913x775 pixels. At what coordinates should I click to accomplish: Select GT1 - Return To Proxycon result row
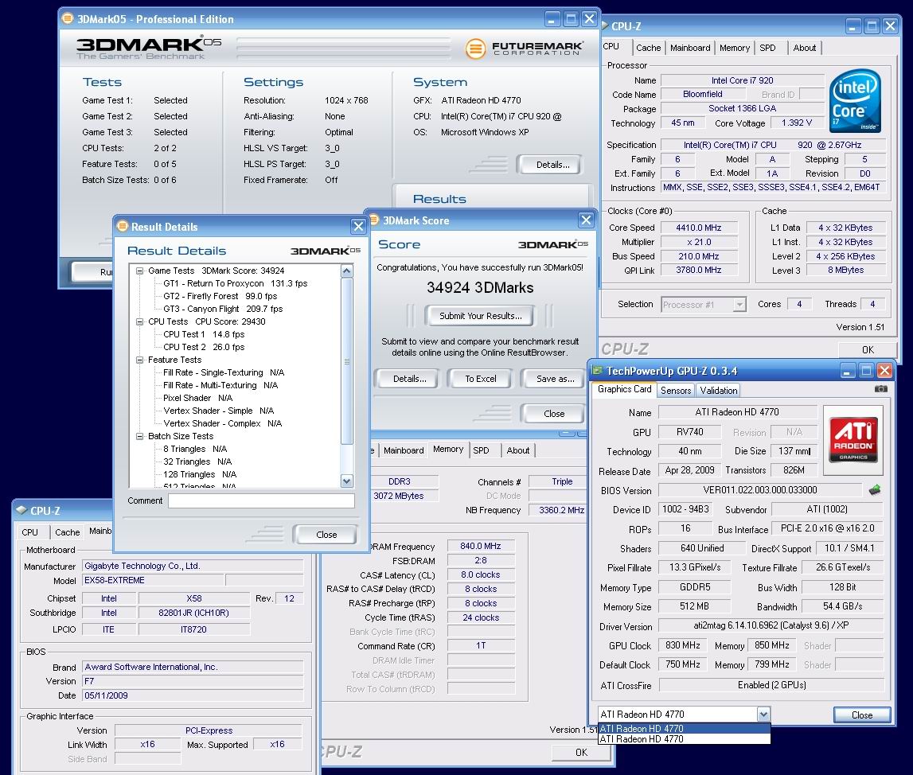[x=236, y=283]
